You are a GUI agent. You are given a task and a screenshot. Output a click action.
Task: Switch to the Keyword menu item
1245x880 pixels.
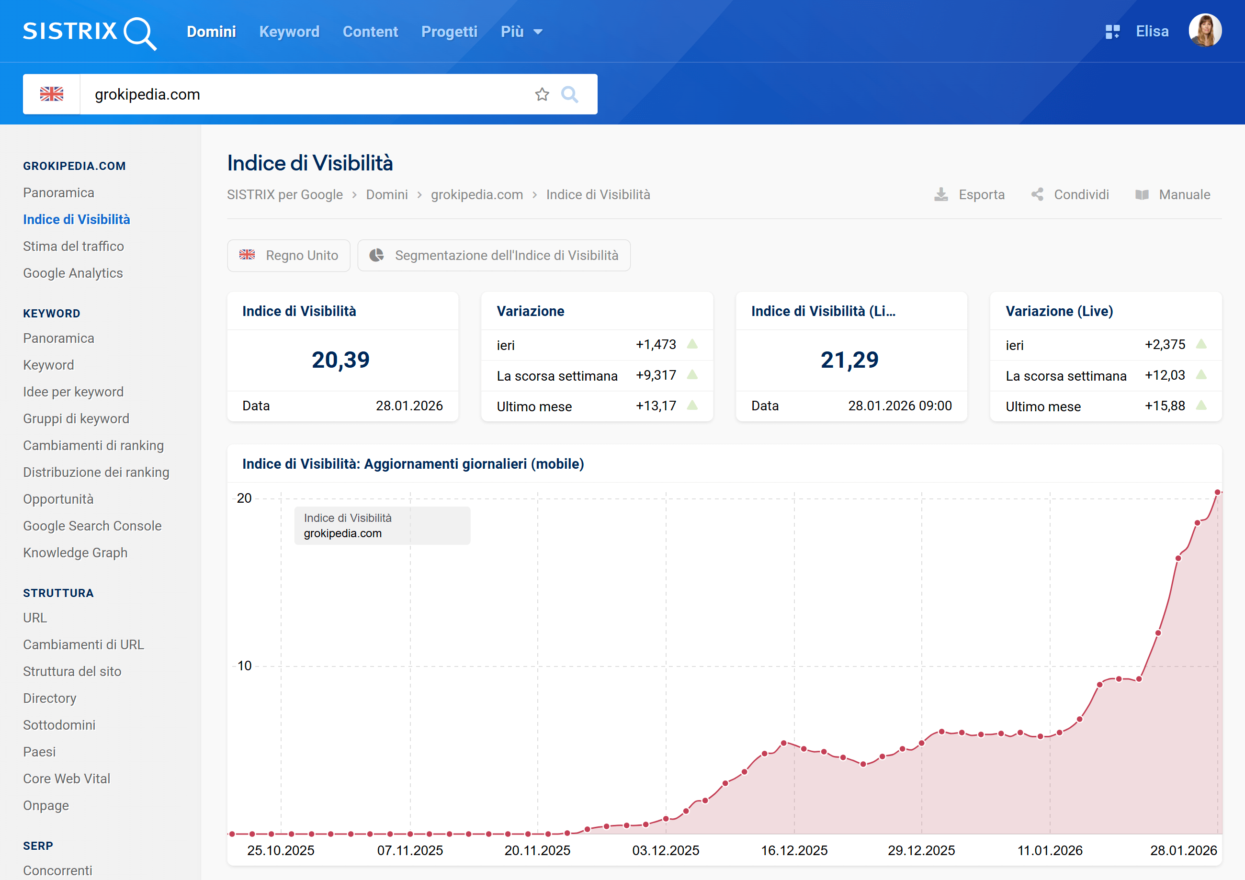pyautogui.click(x=289, y=32)
